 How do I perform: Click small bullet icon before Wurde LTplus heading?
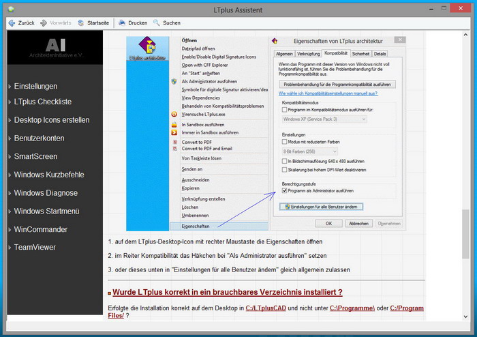click(110, 293)
